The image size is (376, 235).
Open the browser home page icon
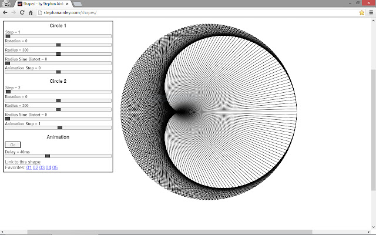pos(31,12)
